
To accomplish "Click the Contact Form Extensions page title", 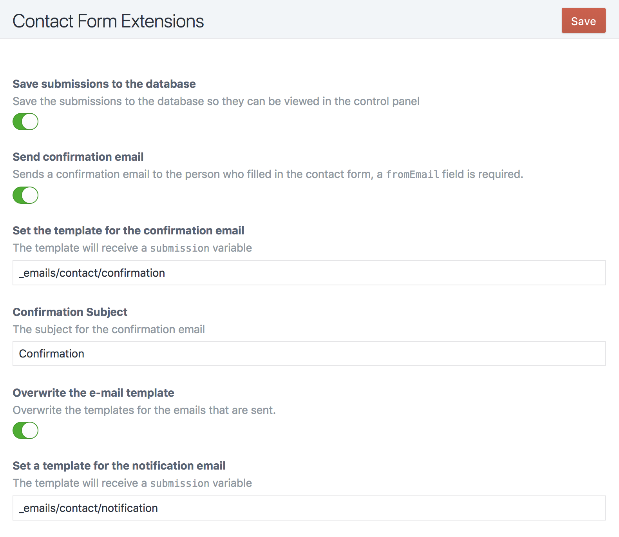I will (108, 21).
